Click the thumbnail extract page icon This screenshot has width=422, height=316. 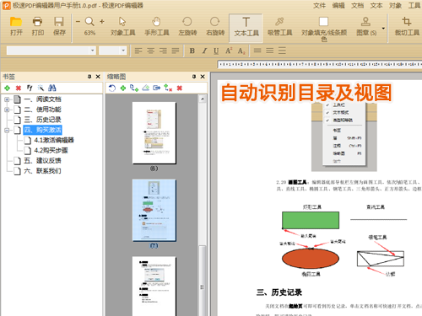(157, 88)
